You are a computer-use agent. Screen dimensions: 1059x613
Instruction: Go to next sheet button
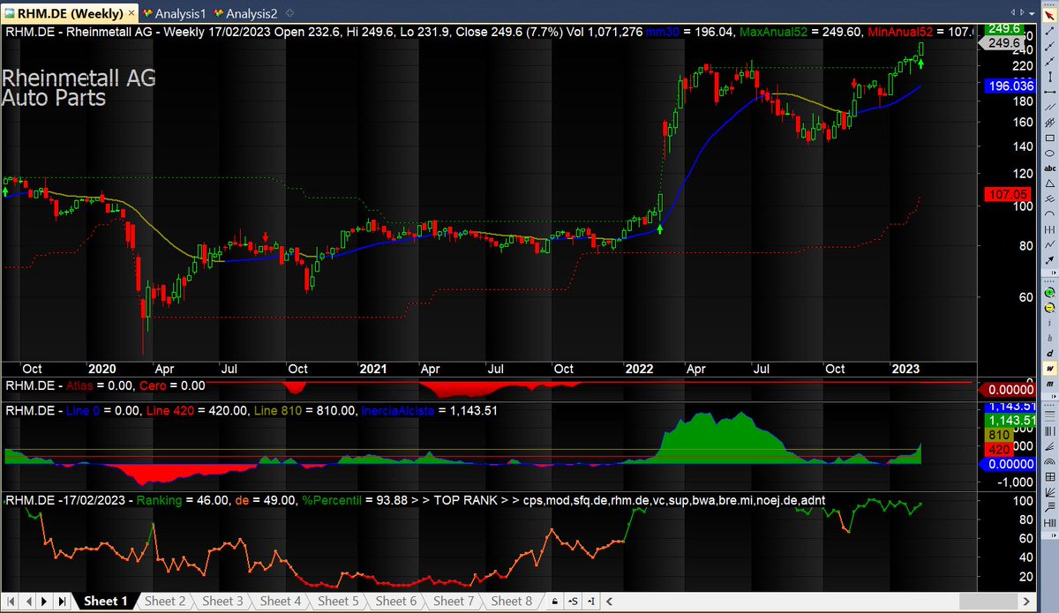click(x=44, y=602)
